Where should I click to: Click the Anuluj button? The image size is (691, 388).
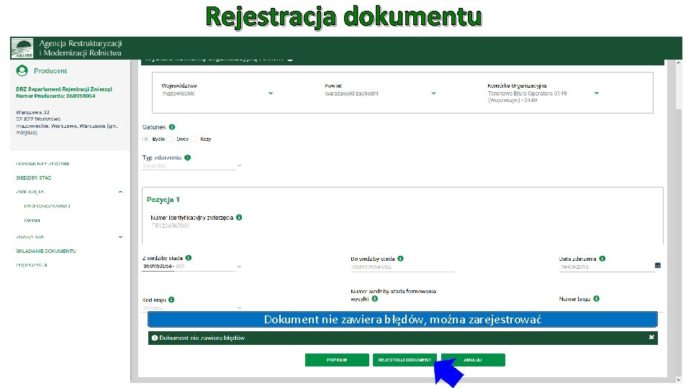pos(473,360)
